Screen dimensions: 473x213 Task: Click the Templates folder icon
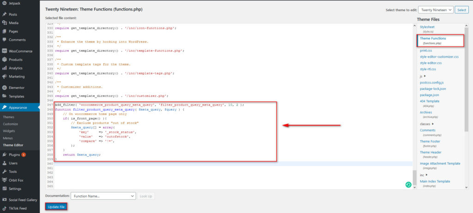pyautogui.click(x=4, y=96)
